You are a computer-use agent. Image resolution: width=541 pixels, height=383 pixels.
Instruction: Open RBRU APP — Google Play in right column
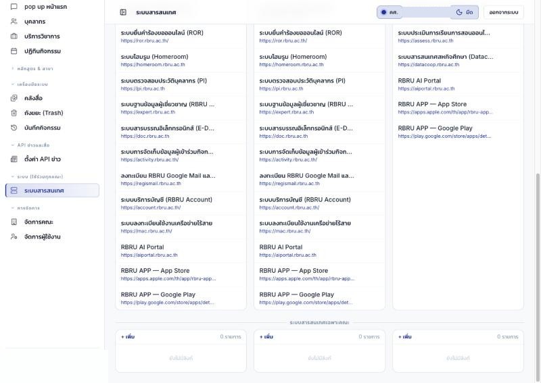click(458, 131)
